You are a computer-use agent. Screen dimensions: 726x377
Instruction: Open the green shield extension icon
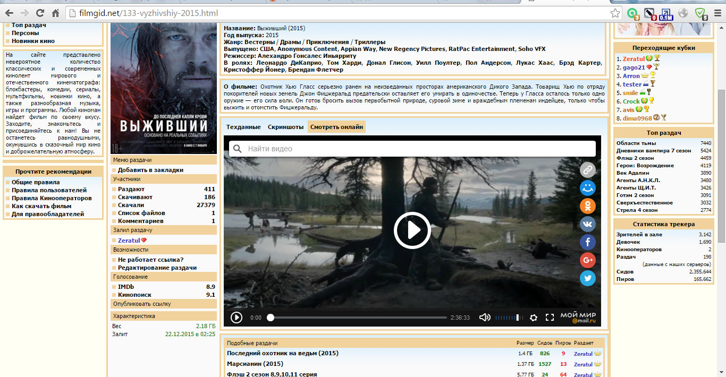(700, 13)
